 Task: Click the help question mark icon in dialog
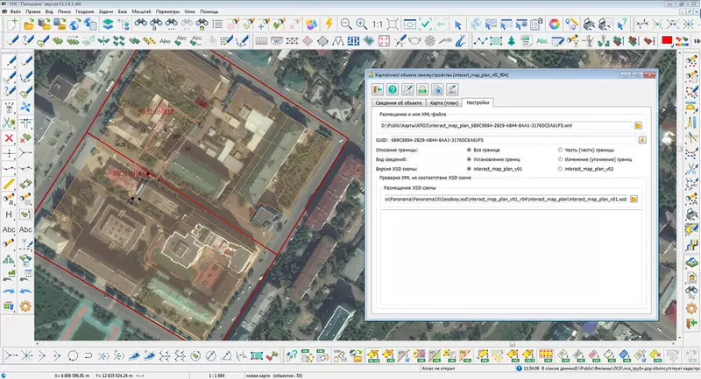coord(393,88)
